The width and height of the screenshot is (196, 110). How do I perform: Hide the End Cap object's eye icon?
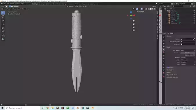(194, 19)
